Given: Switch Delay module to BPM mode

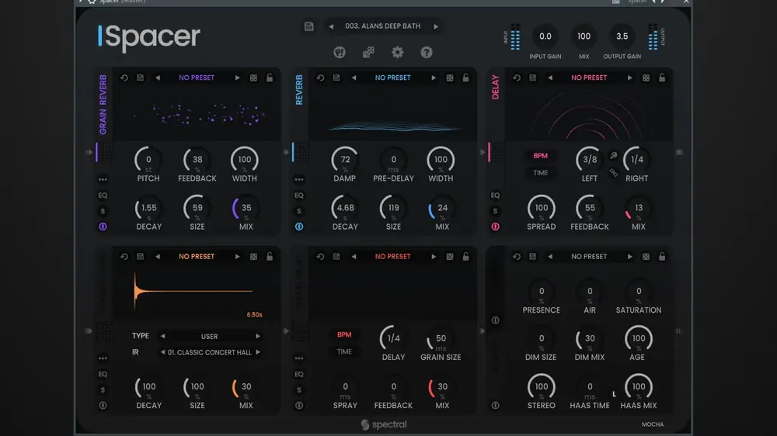Looking at the screenshot, I should click(541, 155).
